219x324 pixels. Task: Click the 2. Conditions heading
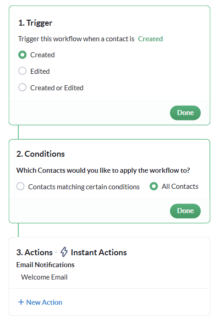(40, 154)
